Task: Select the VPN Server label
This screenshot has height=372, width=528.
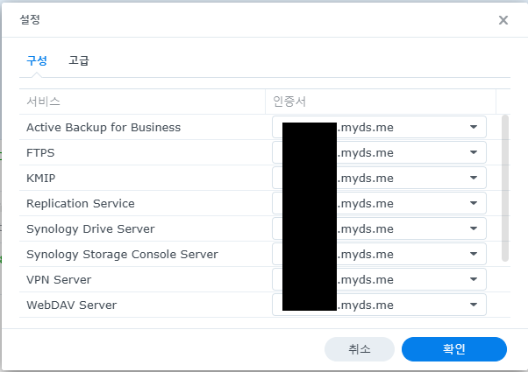Action: pyautogui.click(x=59, y=279)
